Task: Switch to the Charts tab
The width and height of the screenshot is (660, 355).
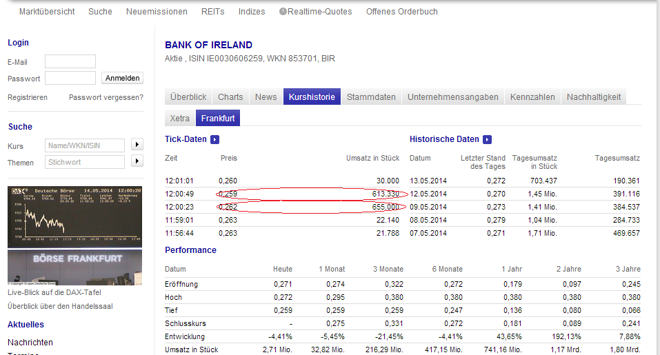Action: (x=230, y=97)
